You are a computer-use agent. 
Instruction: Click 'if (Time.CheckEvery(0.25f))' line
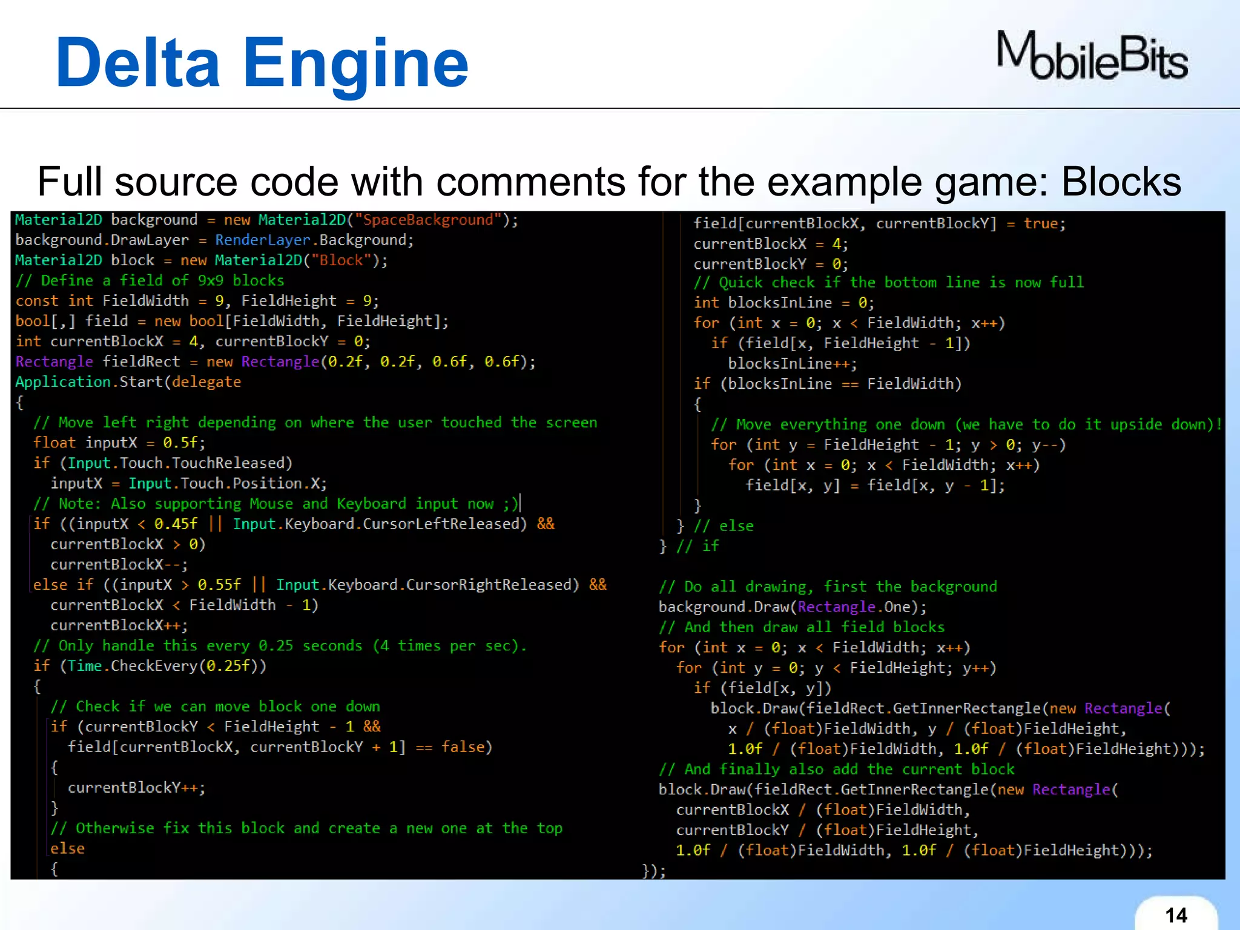click(x=150, y=666)
